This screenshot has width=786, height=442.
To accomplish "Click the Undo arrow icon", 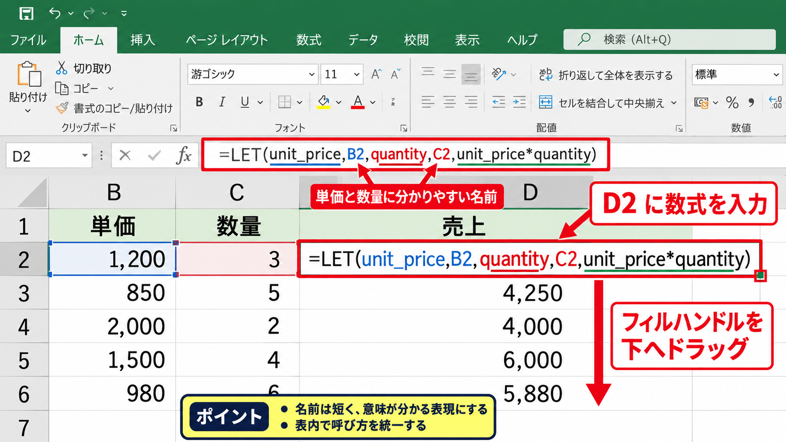I will click(x=55, y=13).
